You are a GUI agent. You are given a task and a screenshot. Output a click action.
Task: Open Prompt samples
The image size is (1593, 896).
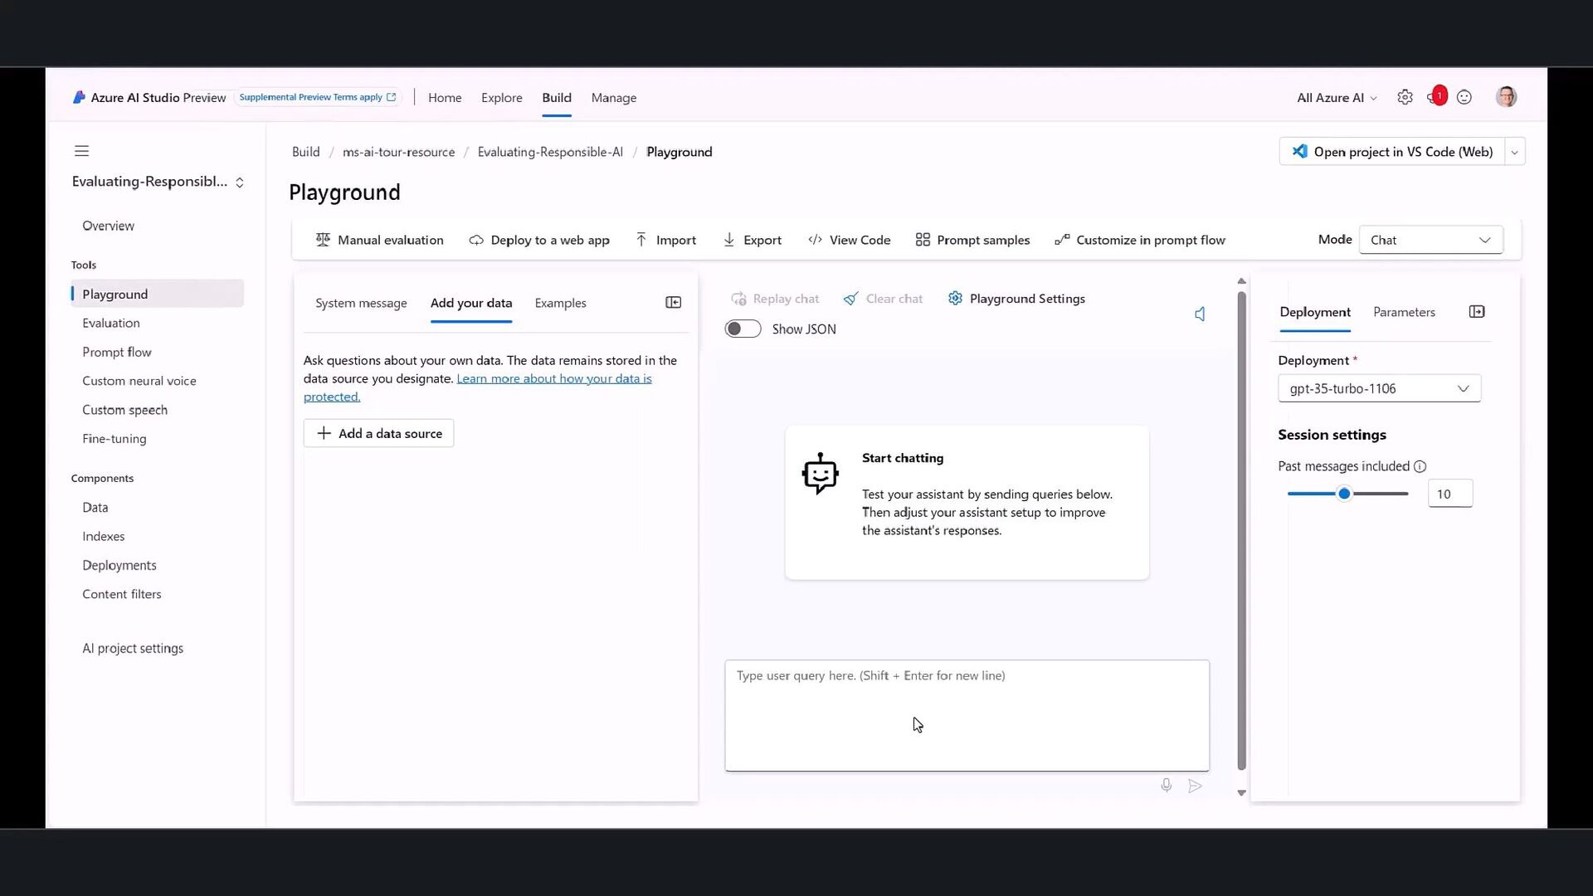pos(972,240)
